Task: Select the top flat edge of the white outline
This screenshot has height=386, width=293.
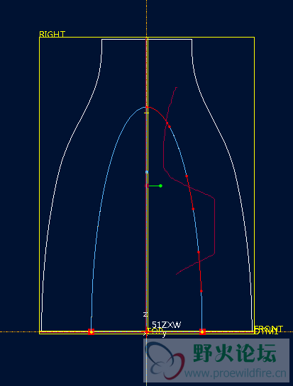Action: 147,39
